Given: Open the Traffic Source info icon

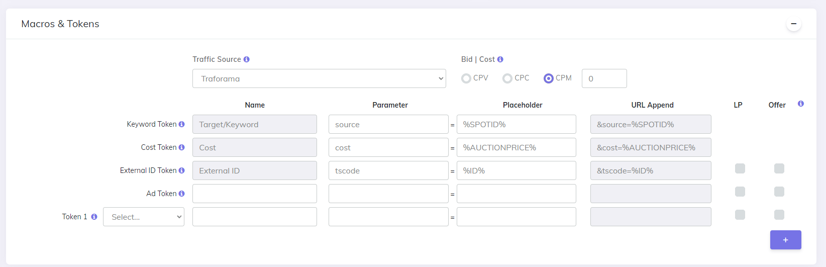Looking at the screenshot, I should click(x=246, y=59).
